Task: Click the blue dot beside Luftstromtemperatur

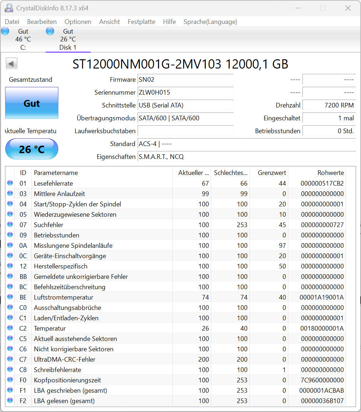Action: pyautogui.click(x=10, y=297)
